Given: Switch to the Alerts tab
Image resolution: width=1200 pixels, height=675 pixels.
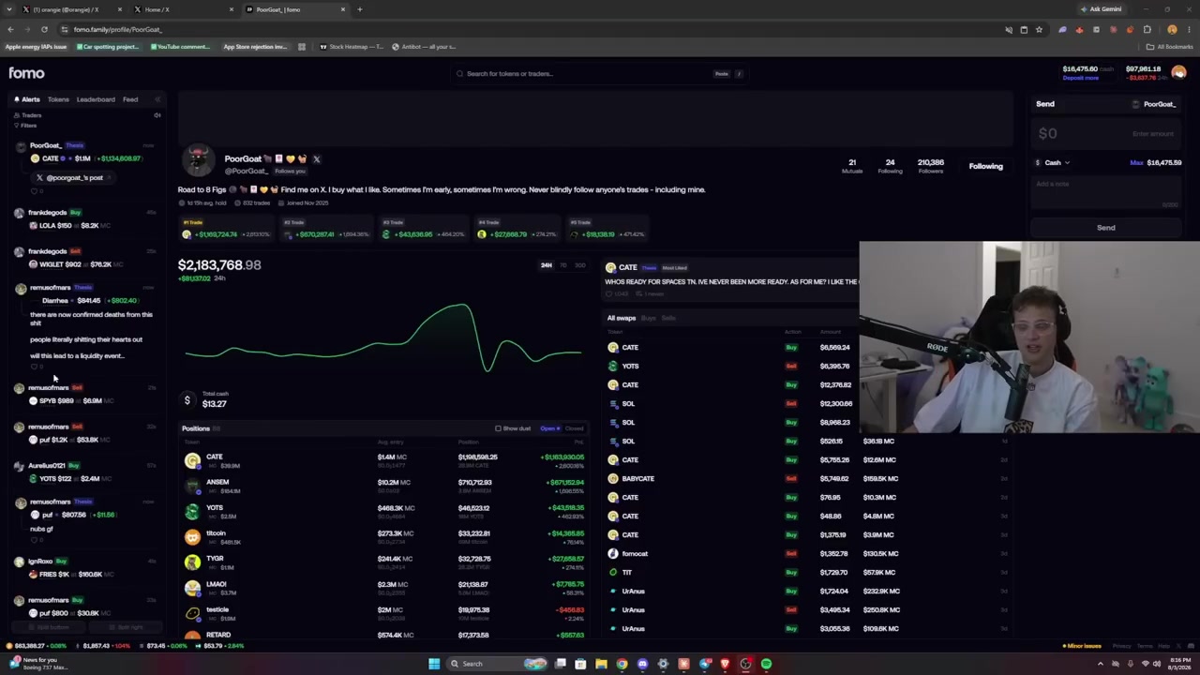Looking at the screenshot, I should coord(27,99).
